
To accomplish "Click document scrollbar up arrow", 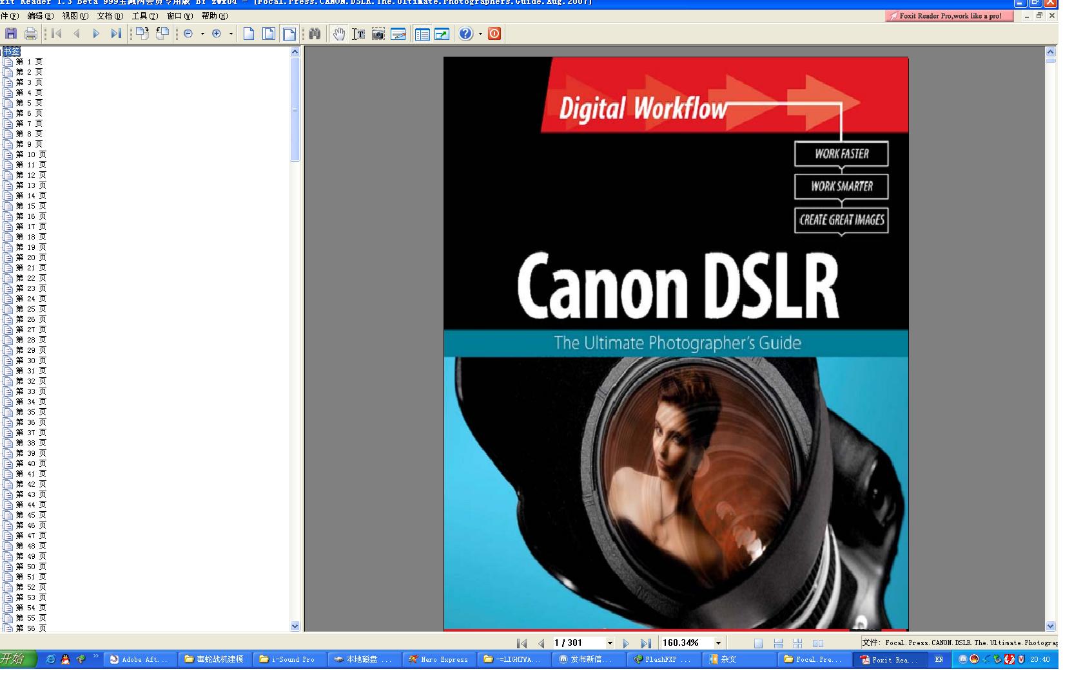I will point(1051,52).
